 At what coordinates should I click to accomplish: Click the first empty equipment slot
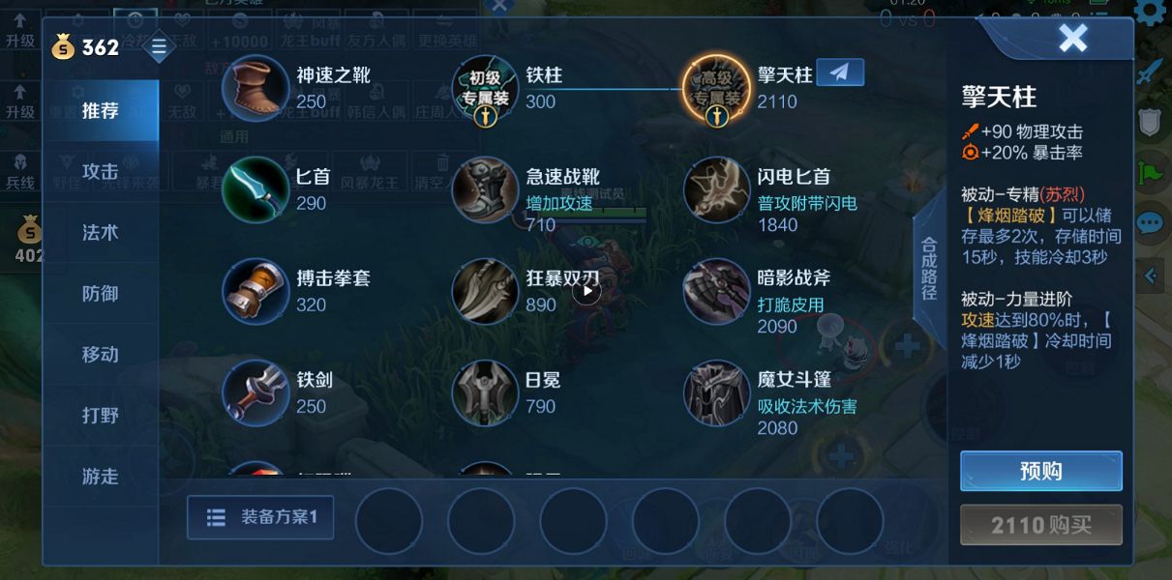click(389, 521)
